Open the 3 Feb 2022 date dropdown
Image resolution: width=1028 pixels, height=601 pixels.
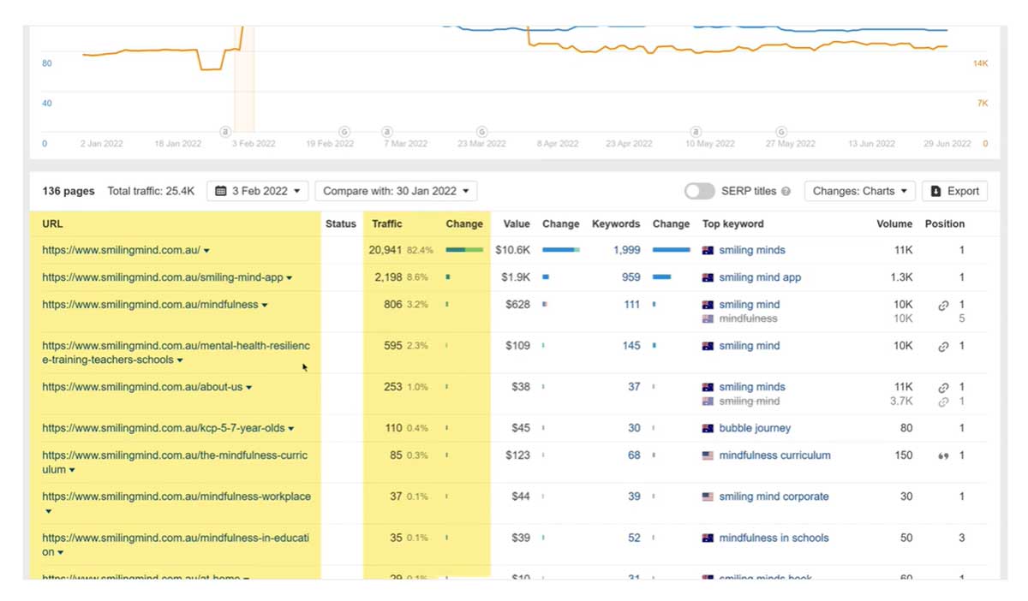258,191
